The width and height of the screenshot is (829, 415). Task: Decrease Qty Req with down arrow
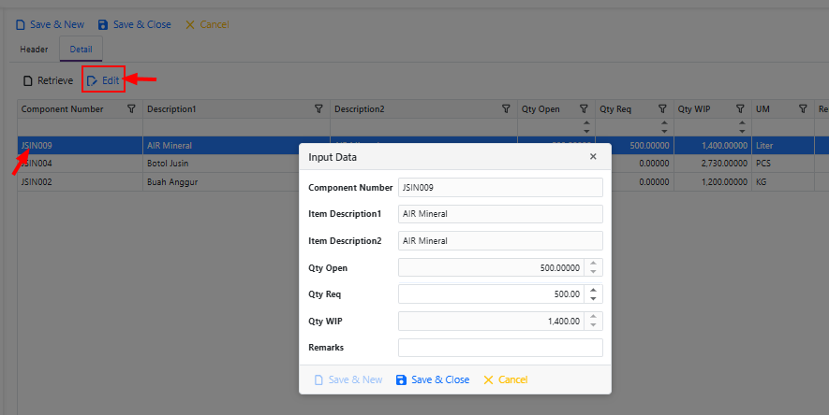[593, 299]
